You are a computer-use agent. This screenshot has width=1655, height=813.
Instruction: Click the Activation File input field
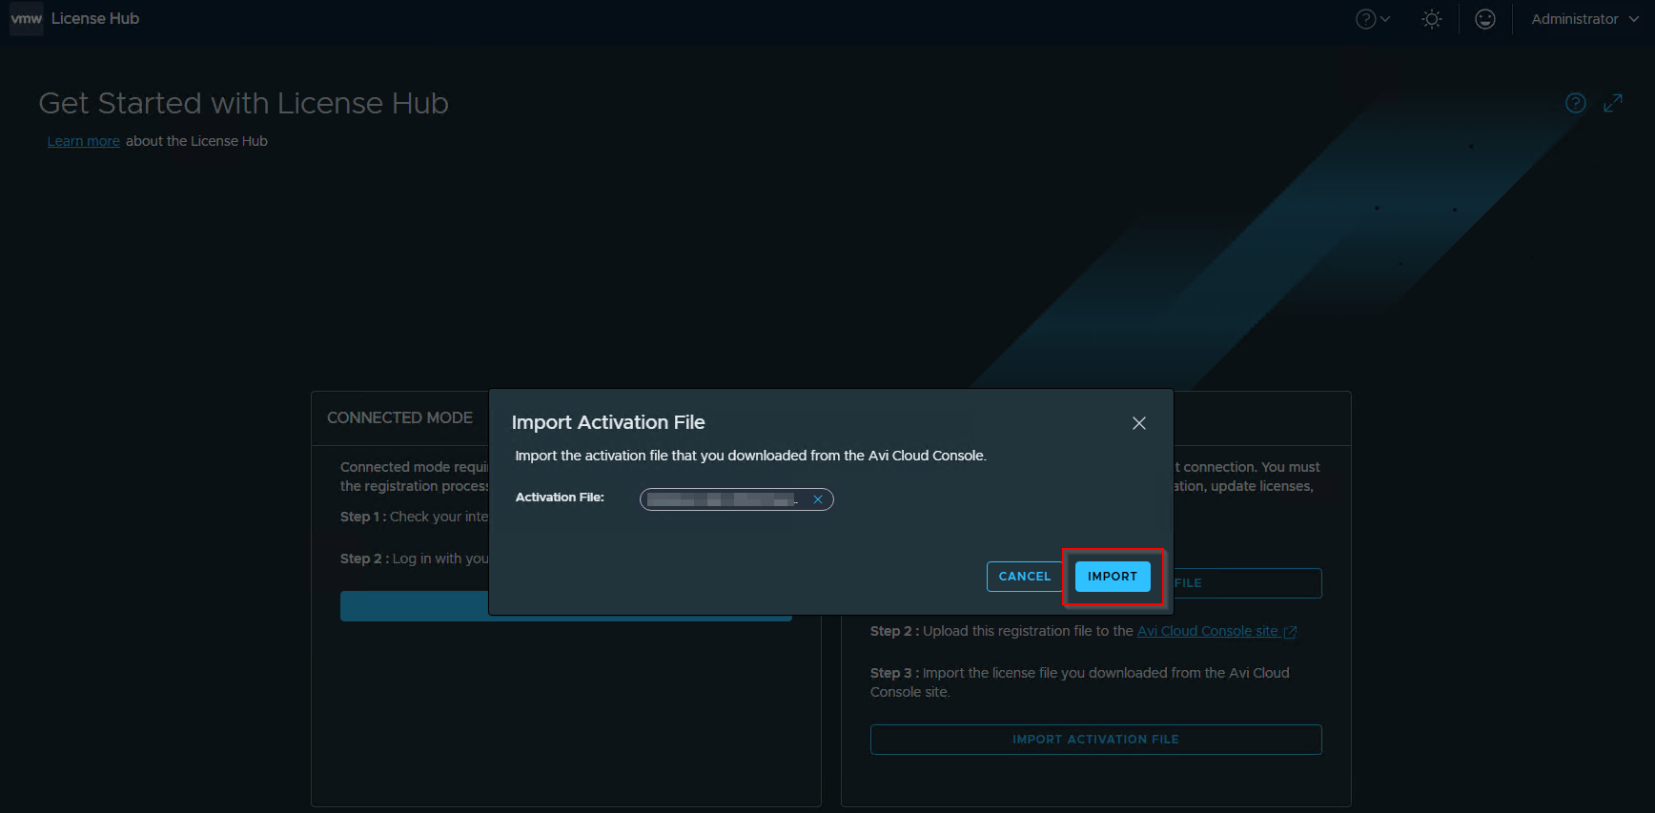(737, 499)
